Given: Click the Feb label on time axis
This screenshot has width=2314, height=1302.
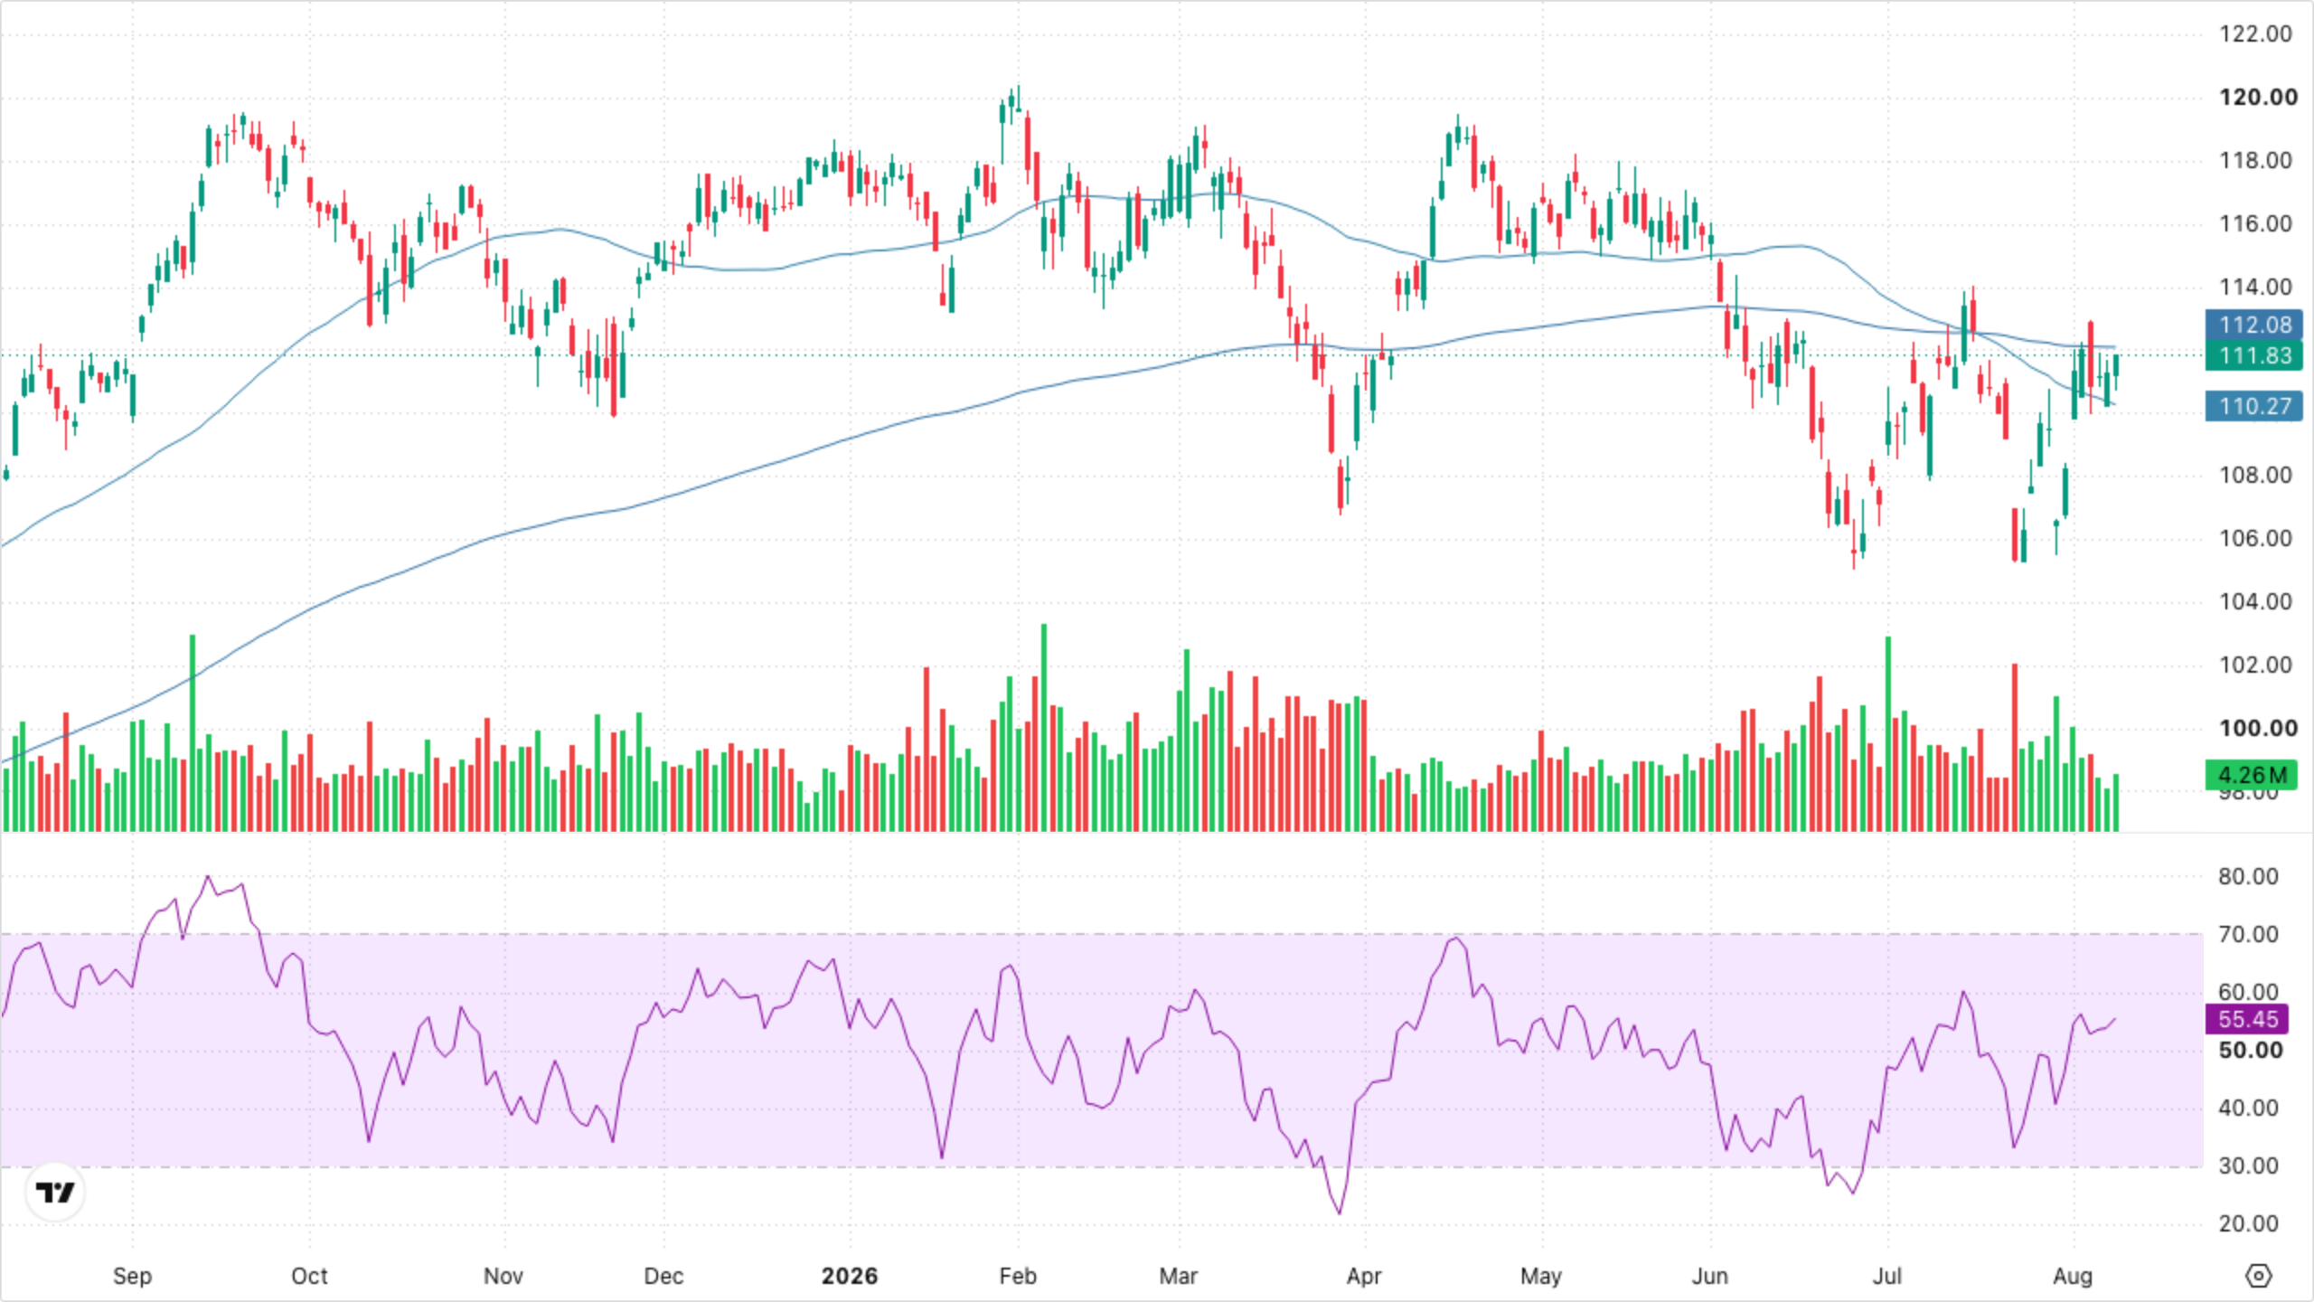Looking at the screenshot, I should pyautogui.click(x=1018, y=1276).
